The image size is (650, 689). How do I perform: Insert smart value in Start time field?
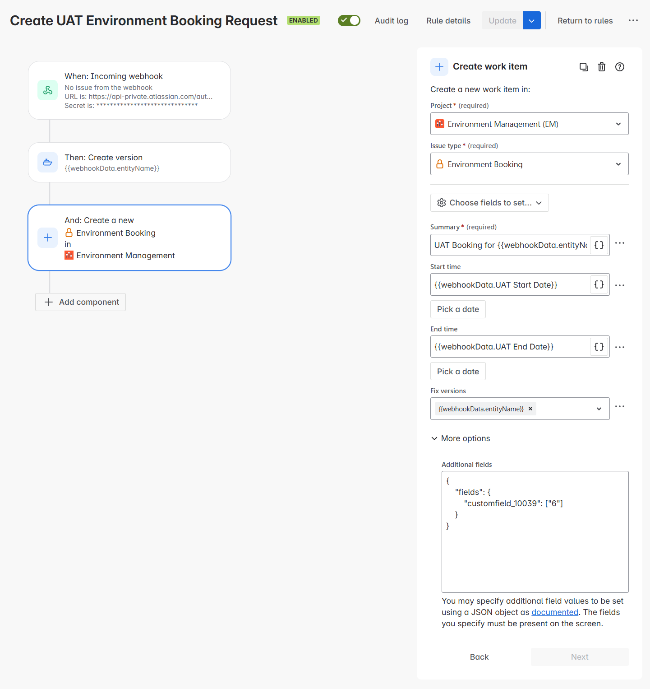click(x=599, y=284)
